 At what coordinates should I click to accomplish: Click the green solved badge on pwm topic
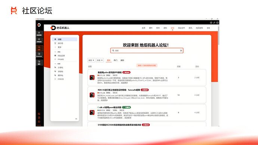tap(126, 108)
